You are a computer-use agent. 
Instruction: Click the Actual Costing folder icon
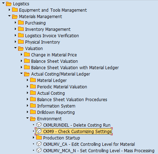click(x=33, y=93)
